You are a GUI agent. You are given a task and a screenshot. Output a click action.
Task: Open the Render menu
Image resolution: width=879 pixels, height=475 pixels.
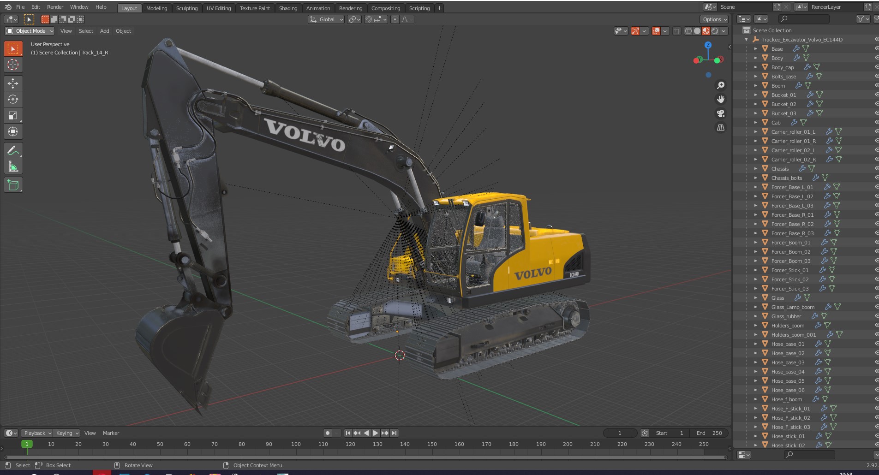pyautogui.click(x=55, y=7)
